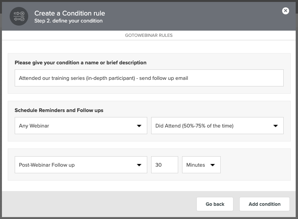
Task: Close the Create a Condition rule dialog
Action: click(x=286, y=11)
